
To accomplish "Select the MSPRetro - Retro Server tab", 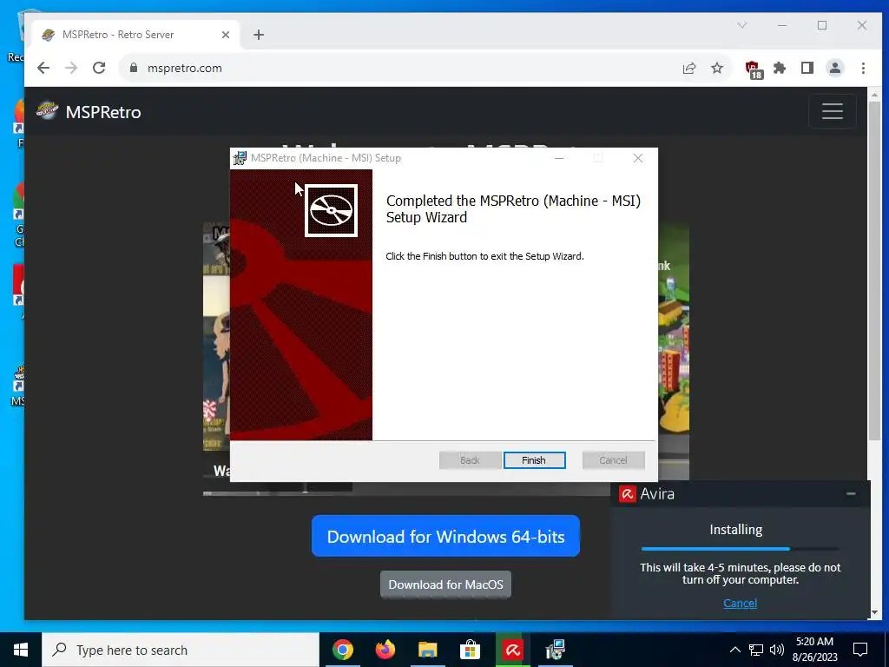I will point(135,35).
